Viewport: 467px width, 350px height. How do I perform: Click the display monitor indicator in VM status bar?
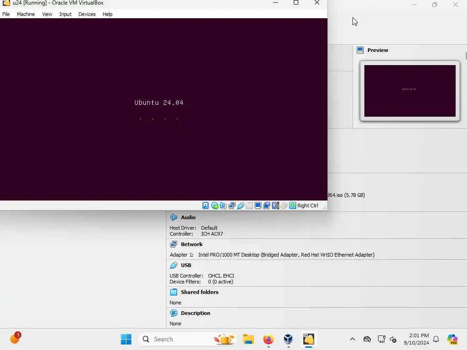pyautogui.click(x=258, y=206)
